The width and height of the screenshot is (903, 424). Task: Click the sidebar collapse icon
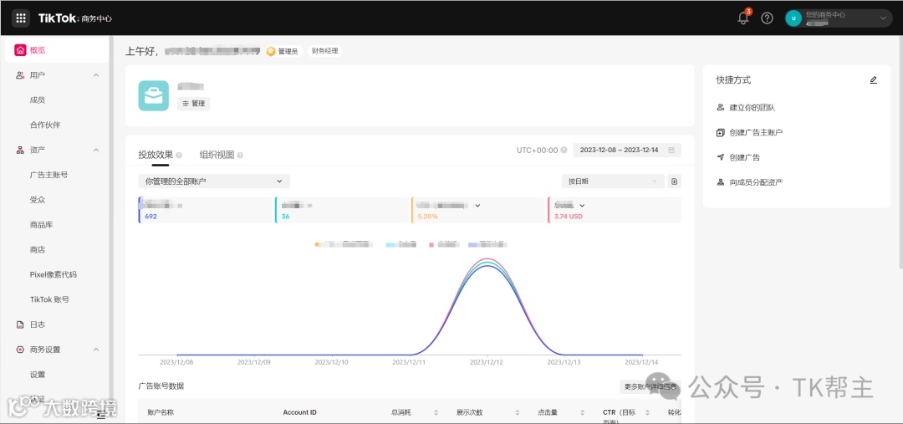pyautogui.click(x=101, y=414)
